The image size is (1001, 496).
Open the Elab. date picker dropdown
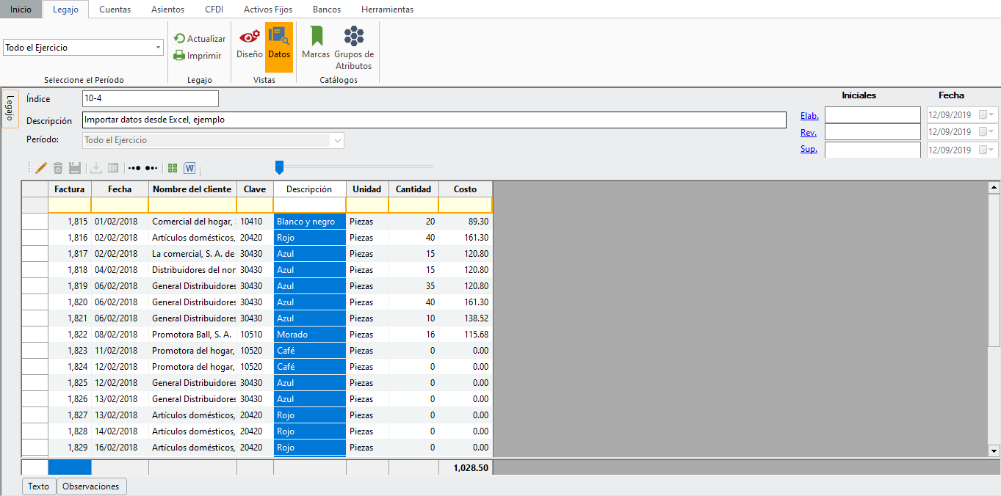[x=991, y=115]
